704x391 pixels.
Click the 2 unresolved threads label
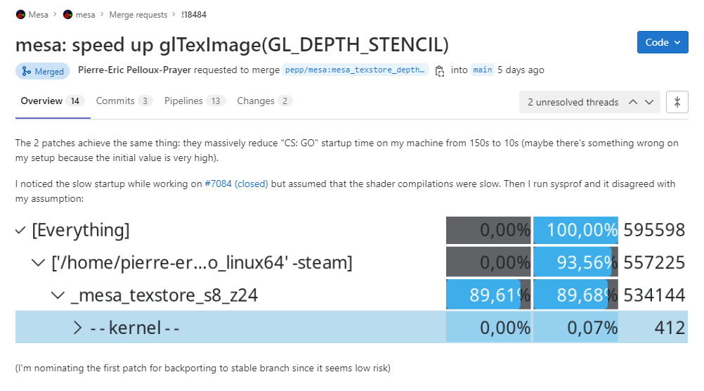point(573,102)
